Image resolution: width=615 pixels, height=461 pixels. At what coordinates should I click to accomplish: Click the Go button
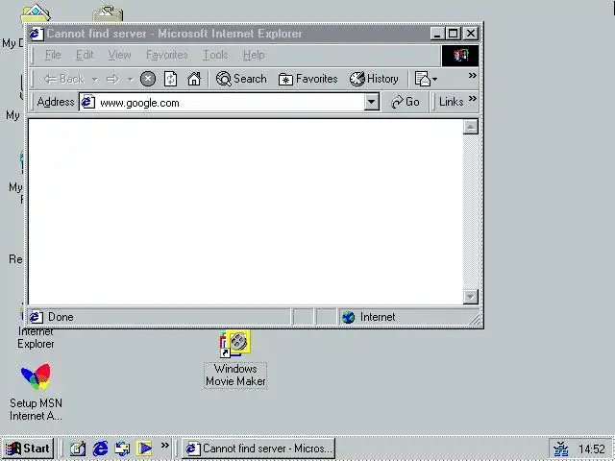click(406, 102)
